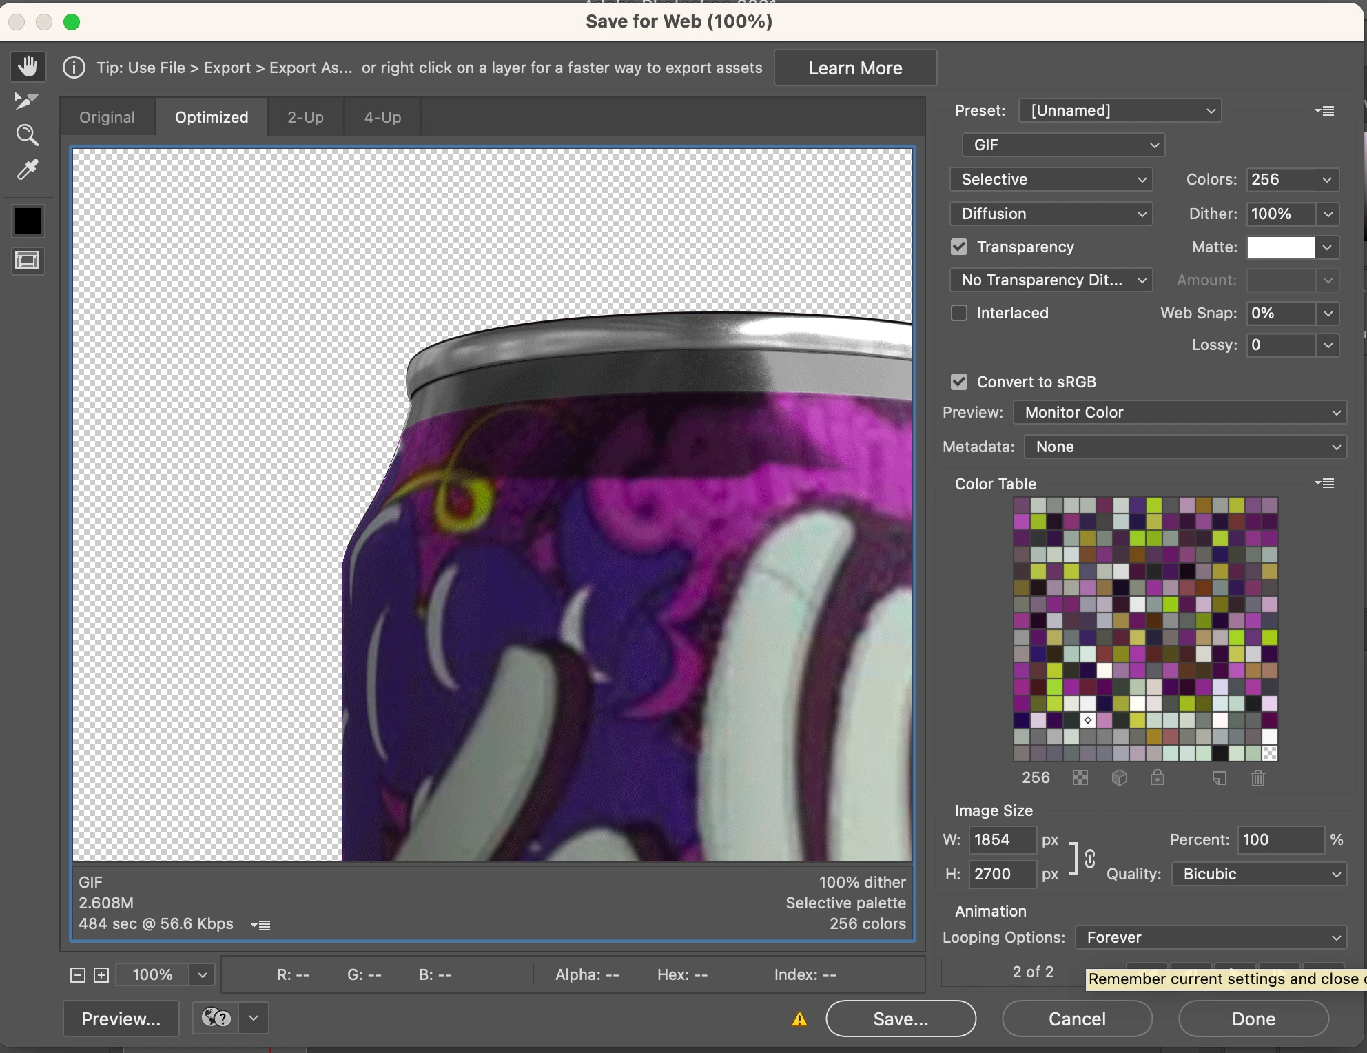Switch to the 2-Up tab
The width and height of the screenshot is (1367, 1053).
point(305,117)
